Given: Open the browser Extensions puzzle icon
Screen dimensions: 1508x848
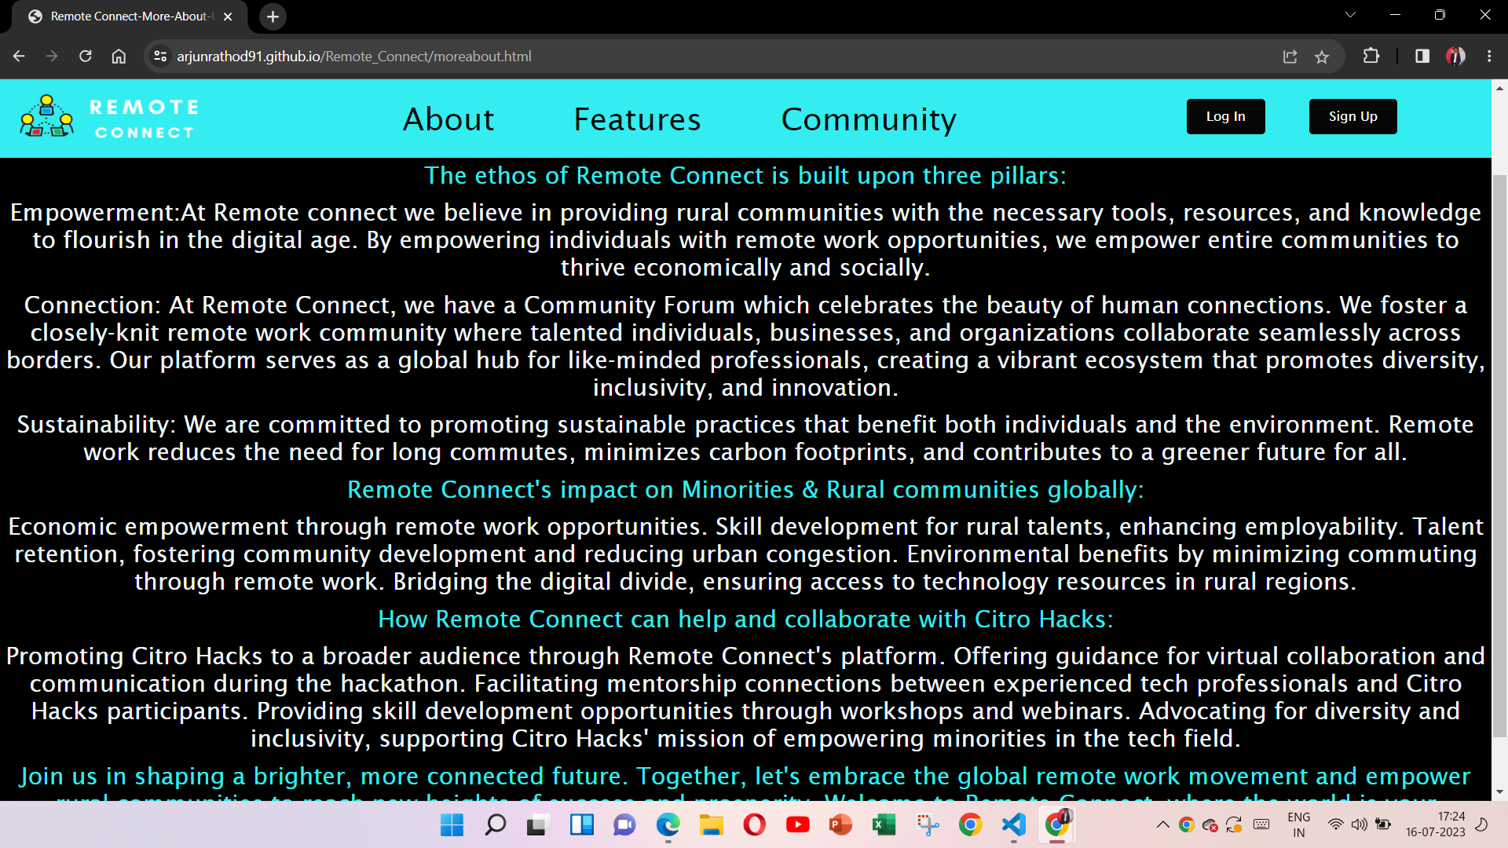Looking at the screenshot, I should point(1371,57).
